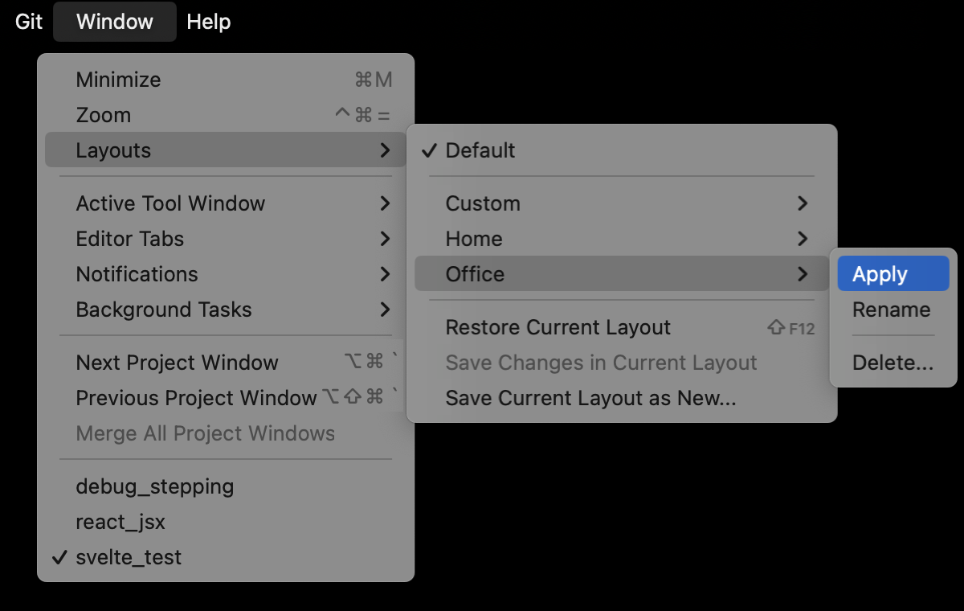Expand the Custom layout submenu
964x611 pixels.
[483, 203]
